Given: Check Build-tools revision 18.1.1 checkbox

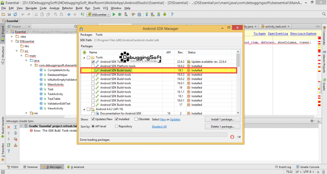Looking at the screenshot, I should coord(93,92).
